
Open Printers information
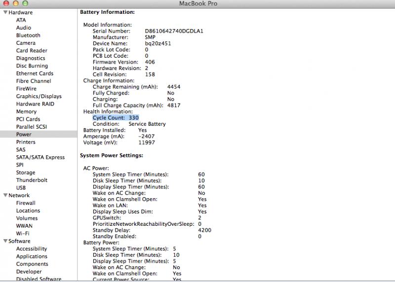(26, 142)
